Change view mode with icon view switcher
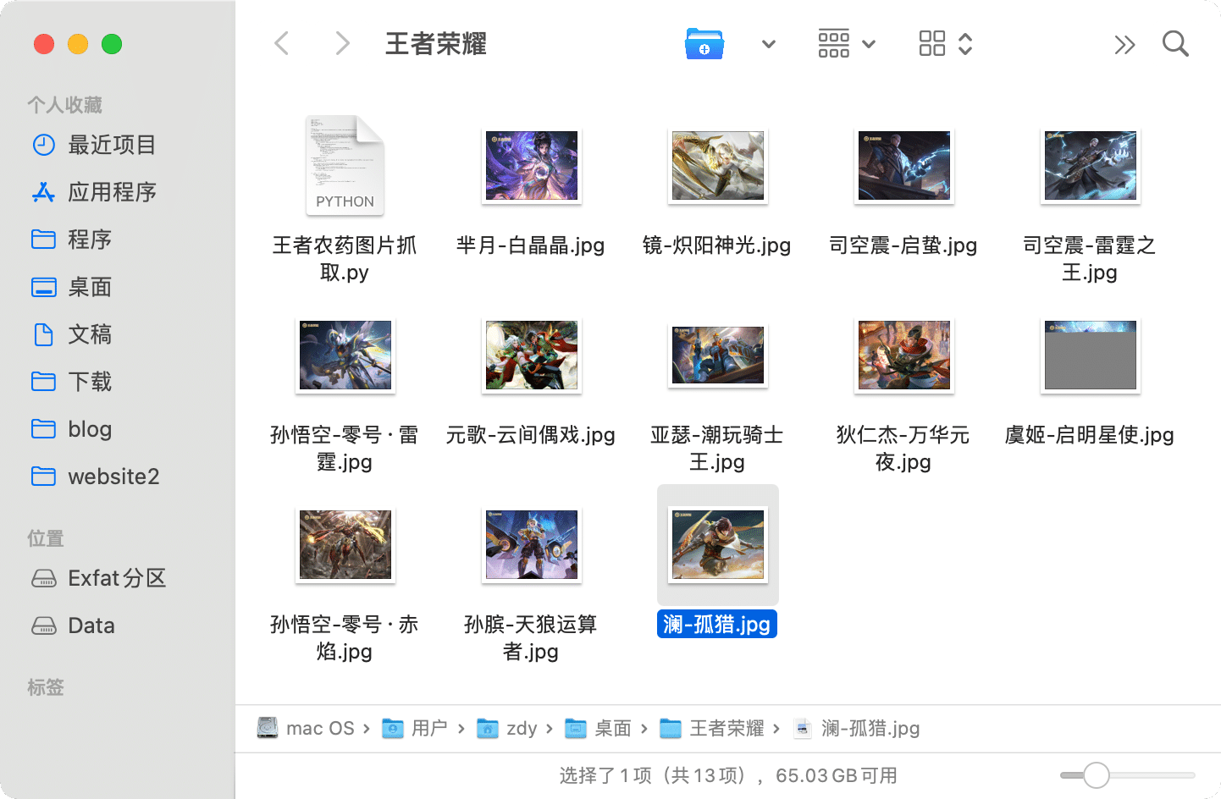Image resolution: width=1221 pixels, height=799 pixels. (x=946, y=43)
